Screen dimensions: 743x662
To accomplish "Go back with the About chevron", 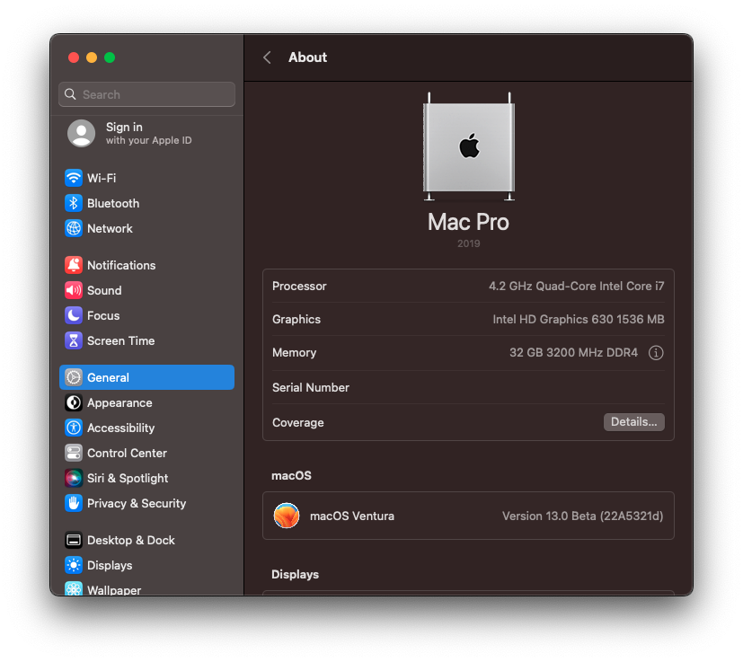I will tap(267, 57).
